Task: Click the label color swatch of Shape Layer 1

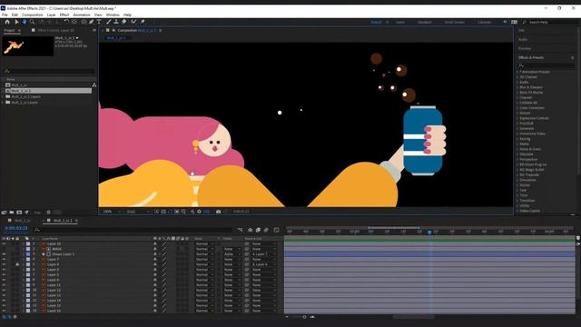Action: pyautogui.click(x=28, y=254)
